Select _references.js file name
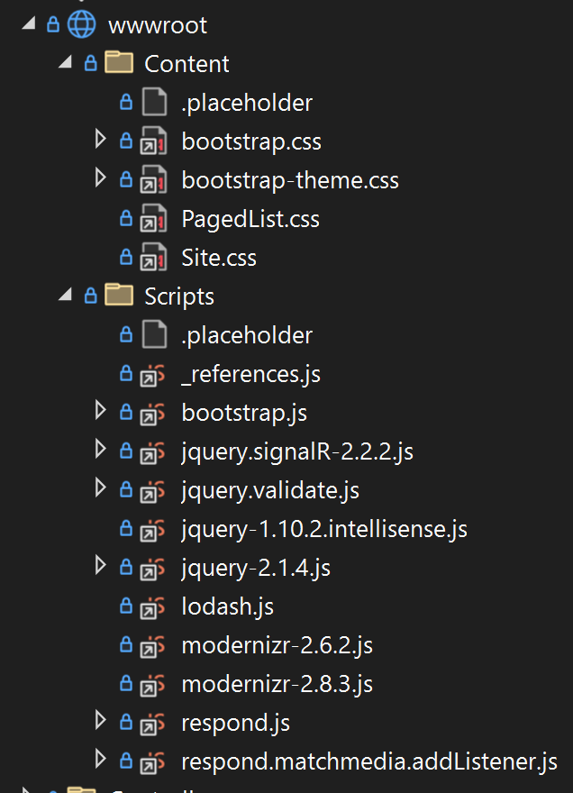The width and height of the screenshot is (573, 793). (250, 375)
